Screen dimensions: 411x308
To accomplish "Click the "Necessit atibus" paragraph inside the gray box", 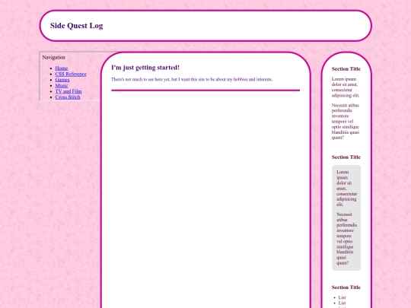I will tap(346, 239).
